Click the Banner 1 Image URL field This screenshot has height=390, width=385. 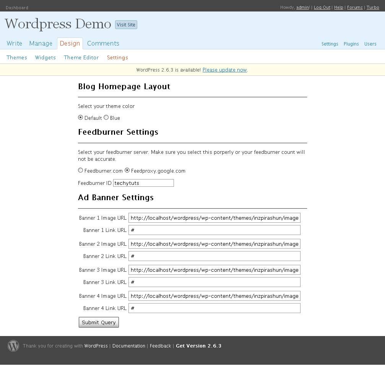tap(214, 218)
